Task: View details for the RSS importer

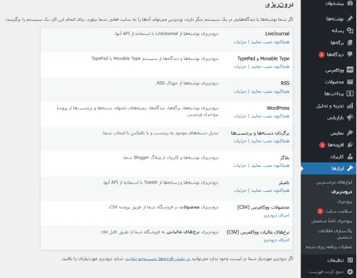Action: pos(240,91)
